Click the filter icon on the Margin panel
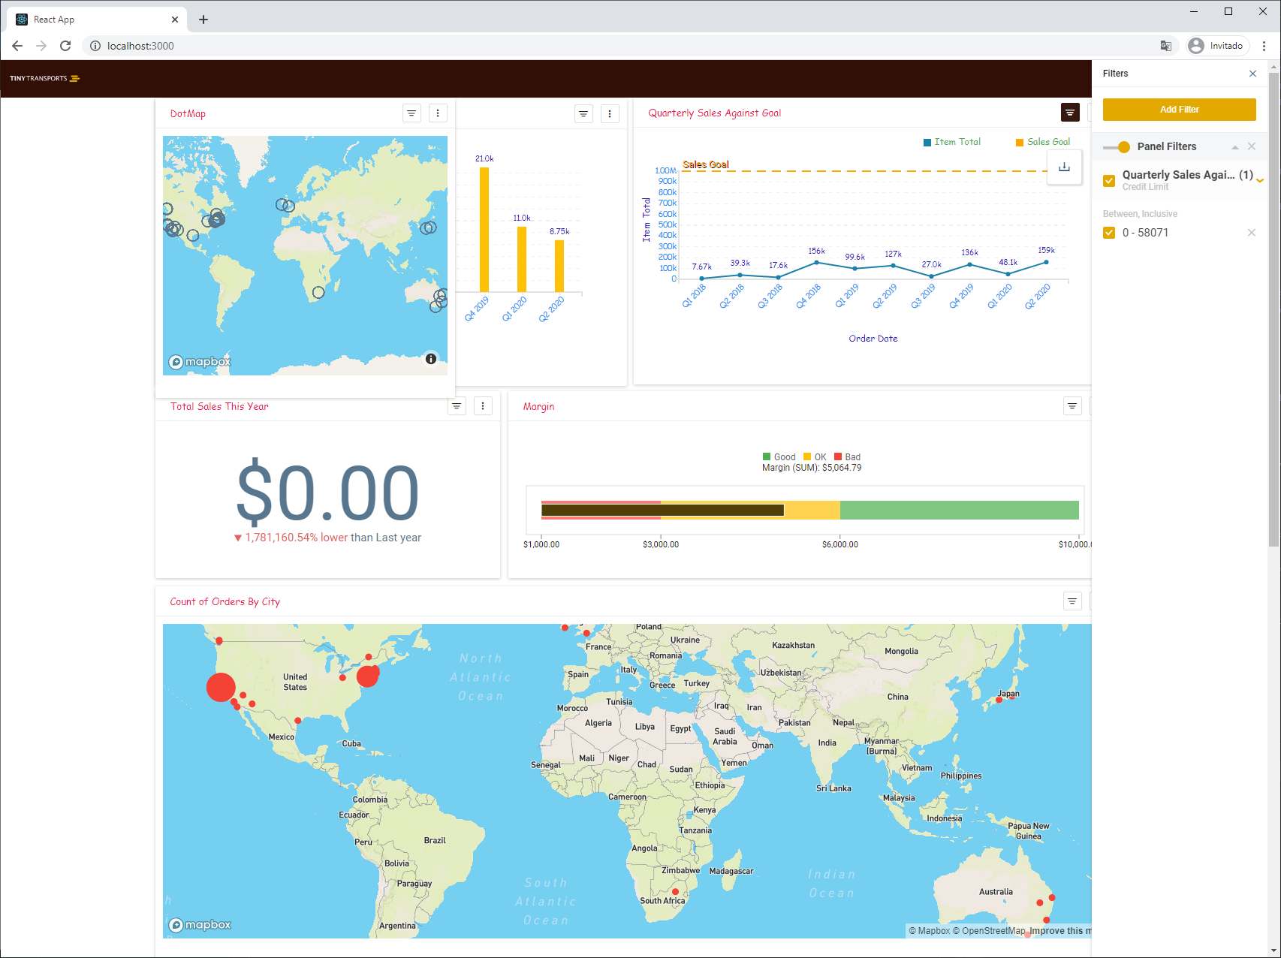Screen dimensions: 1281x958 pos(1072,405)
